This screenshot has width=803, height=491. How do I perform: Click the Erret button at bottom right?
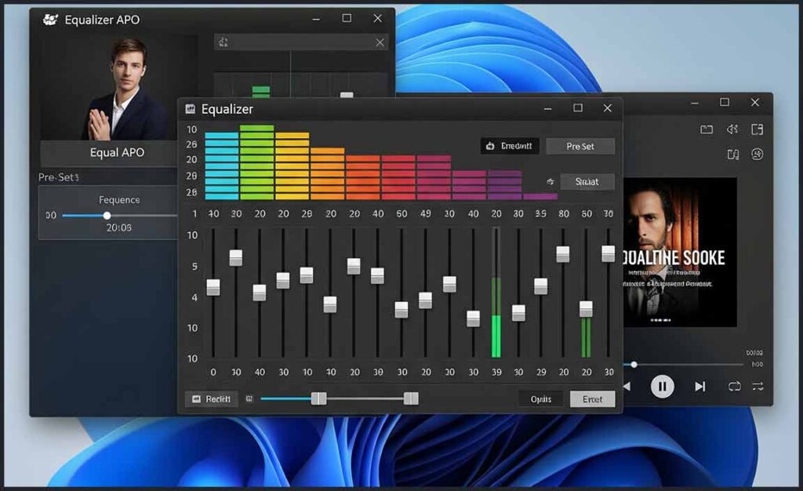point(592,399)
